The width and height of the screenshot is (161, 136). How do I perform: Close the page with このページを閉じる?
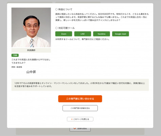[x=80, y=119]
